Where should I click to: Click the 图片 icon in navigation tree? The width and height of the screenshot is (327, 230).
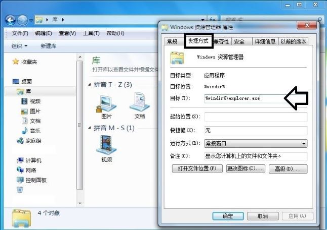point(24,111)
